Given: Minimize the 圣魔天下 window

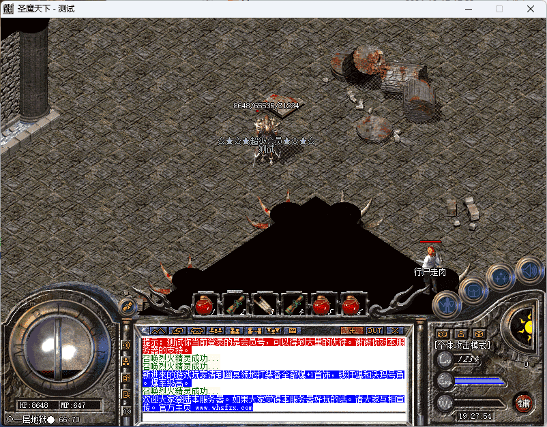Looking at the screenshot, I should 469,9.
